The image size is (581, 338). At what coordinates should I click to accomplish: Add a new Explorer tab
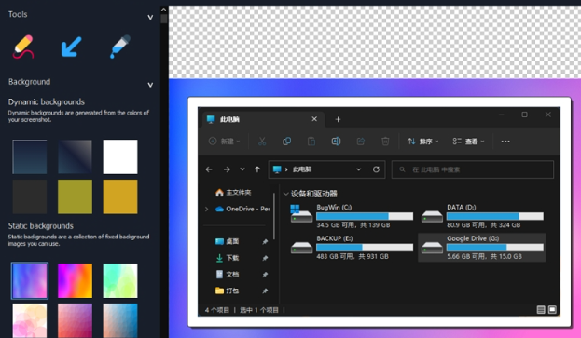[x=338, y=119]
